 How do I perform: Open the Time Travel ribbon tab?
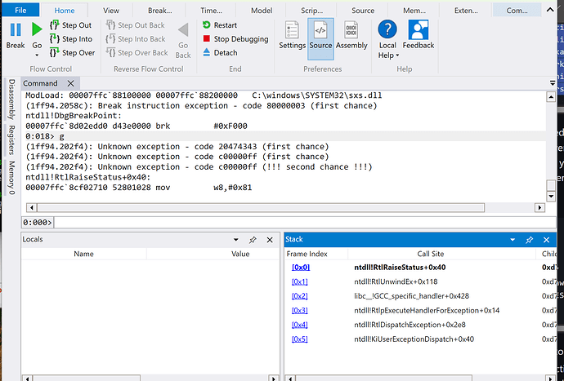pos(211,11)
